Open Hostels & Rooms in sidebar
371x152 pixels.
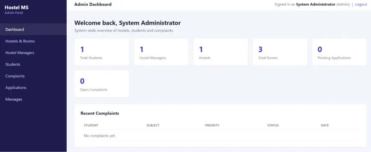33,41
